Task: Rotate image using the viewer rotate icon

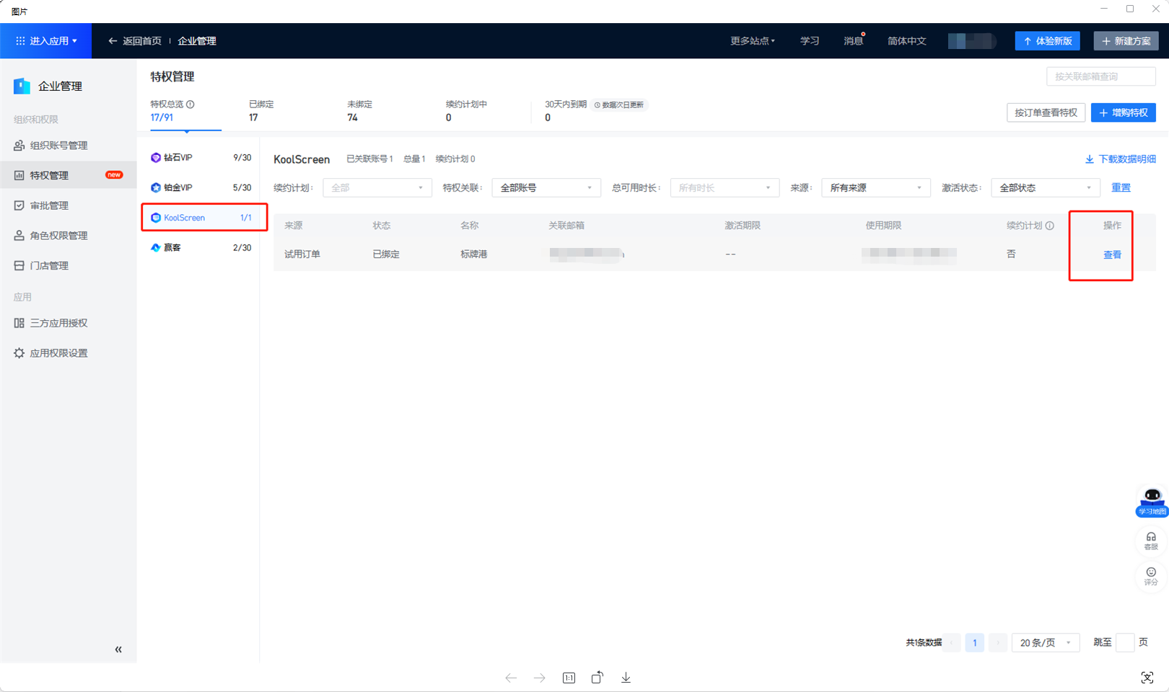Action: (597, 678)
